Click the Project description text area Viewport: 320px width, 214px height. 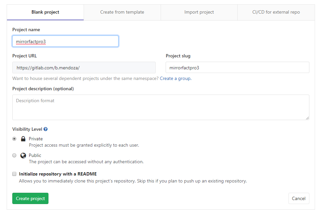(x=161, y=107)
